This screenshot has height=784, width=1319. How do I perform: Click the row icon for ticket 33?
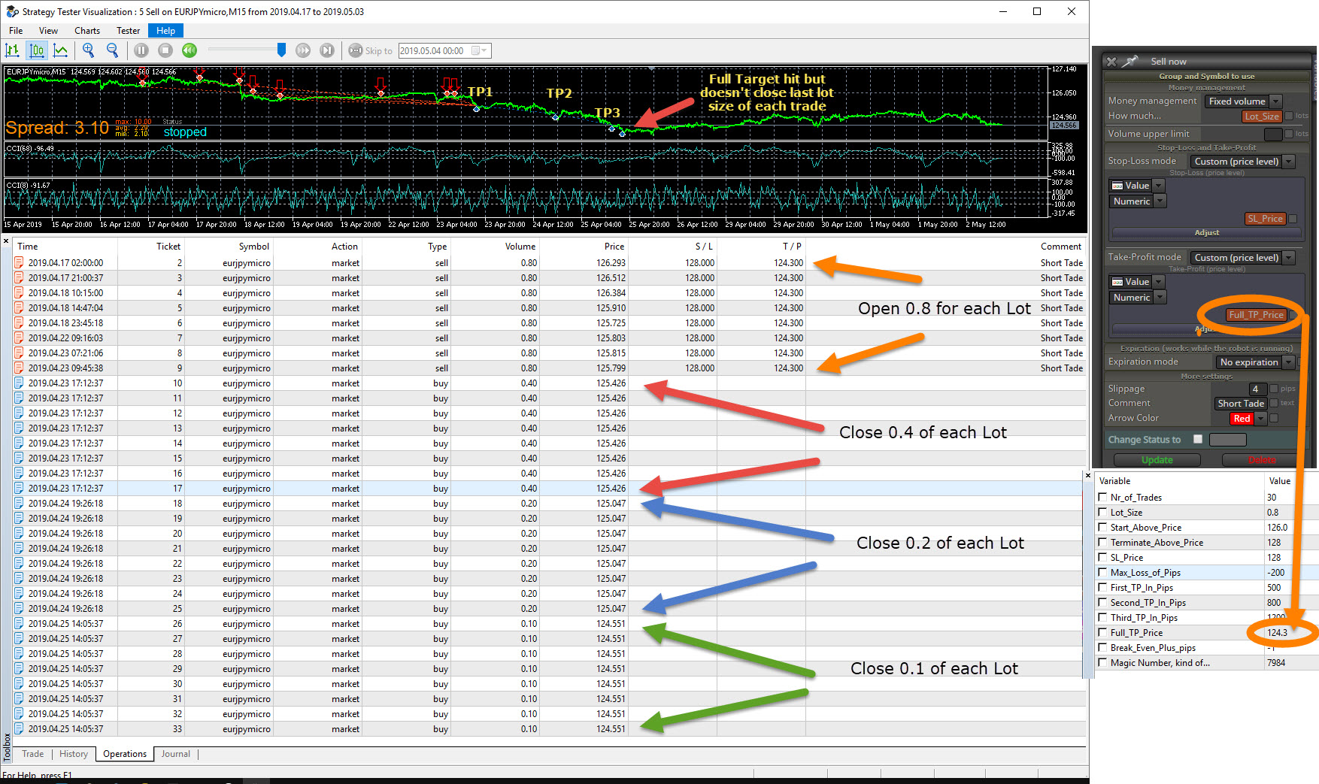tap(20, 729)
